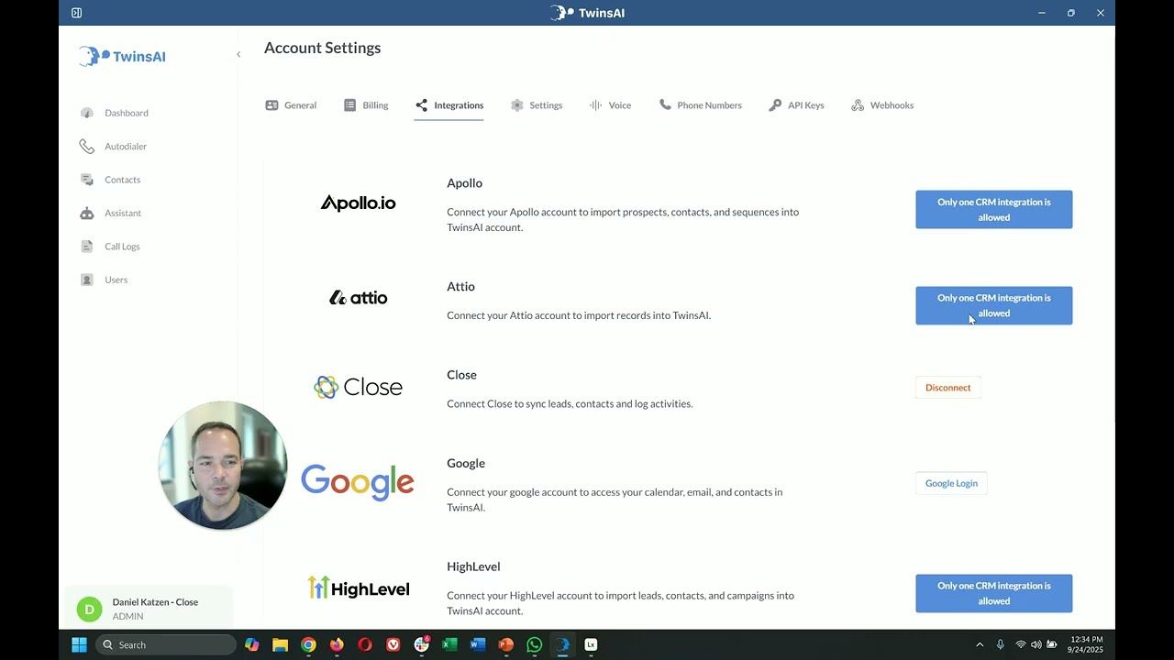The image size is (1174, 660).
Task: Launch Opera from the taskbar
Action: pyautogui.click(x=365, y=644)
